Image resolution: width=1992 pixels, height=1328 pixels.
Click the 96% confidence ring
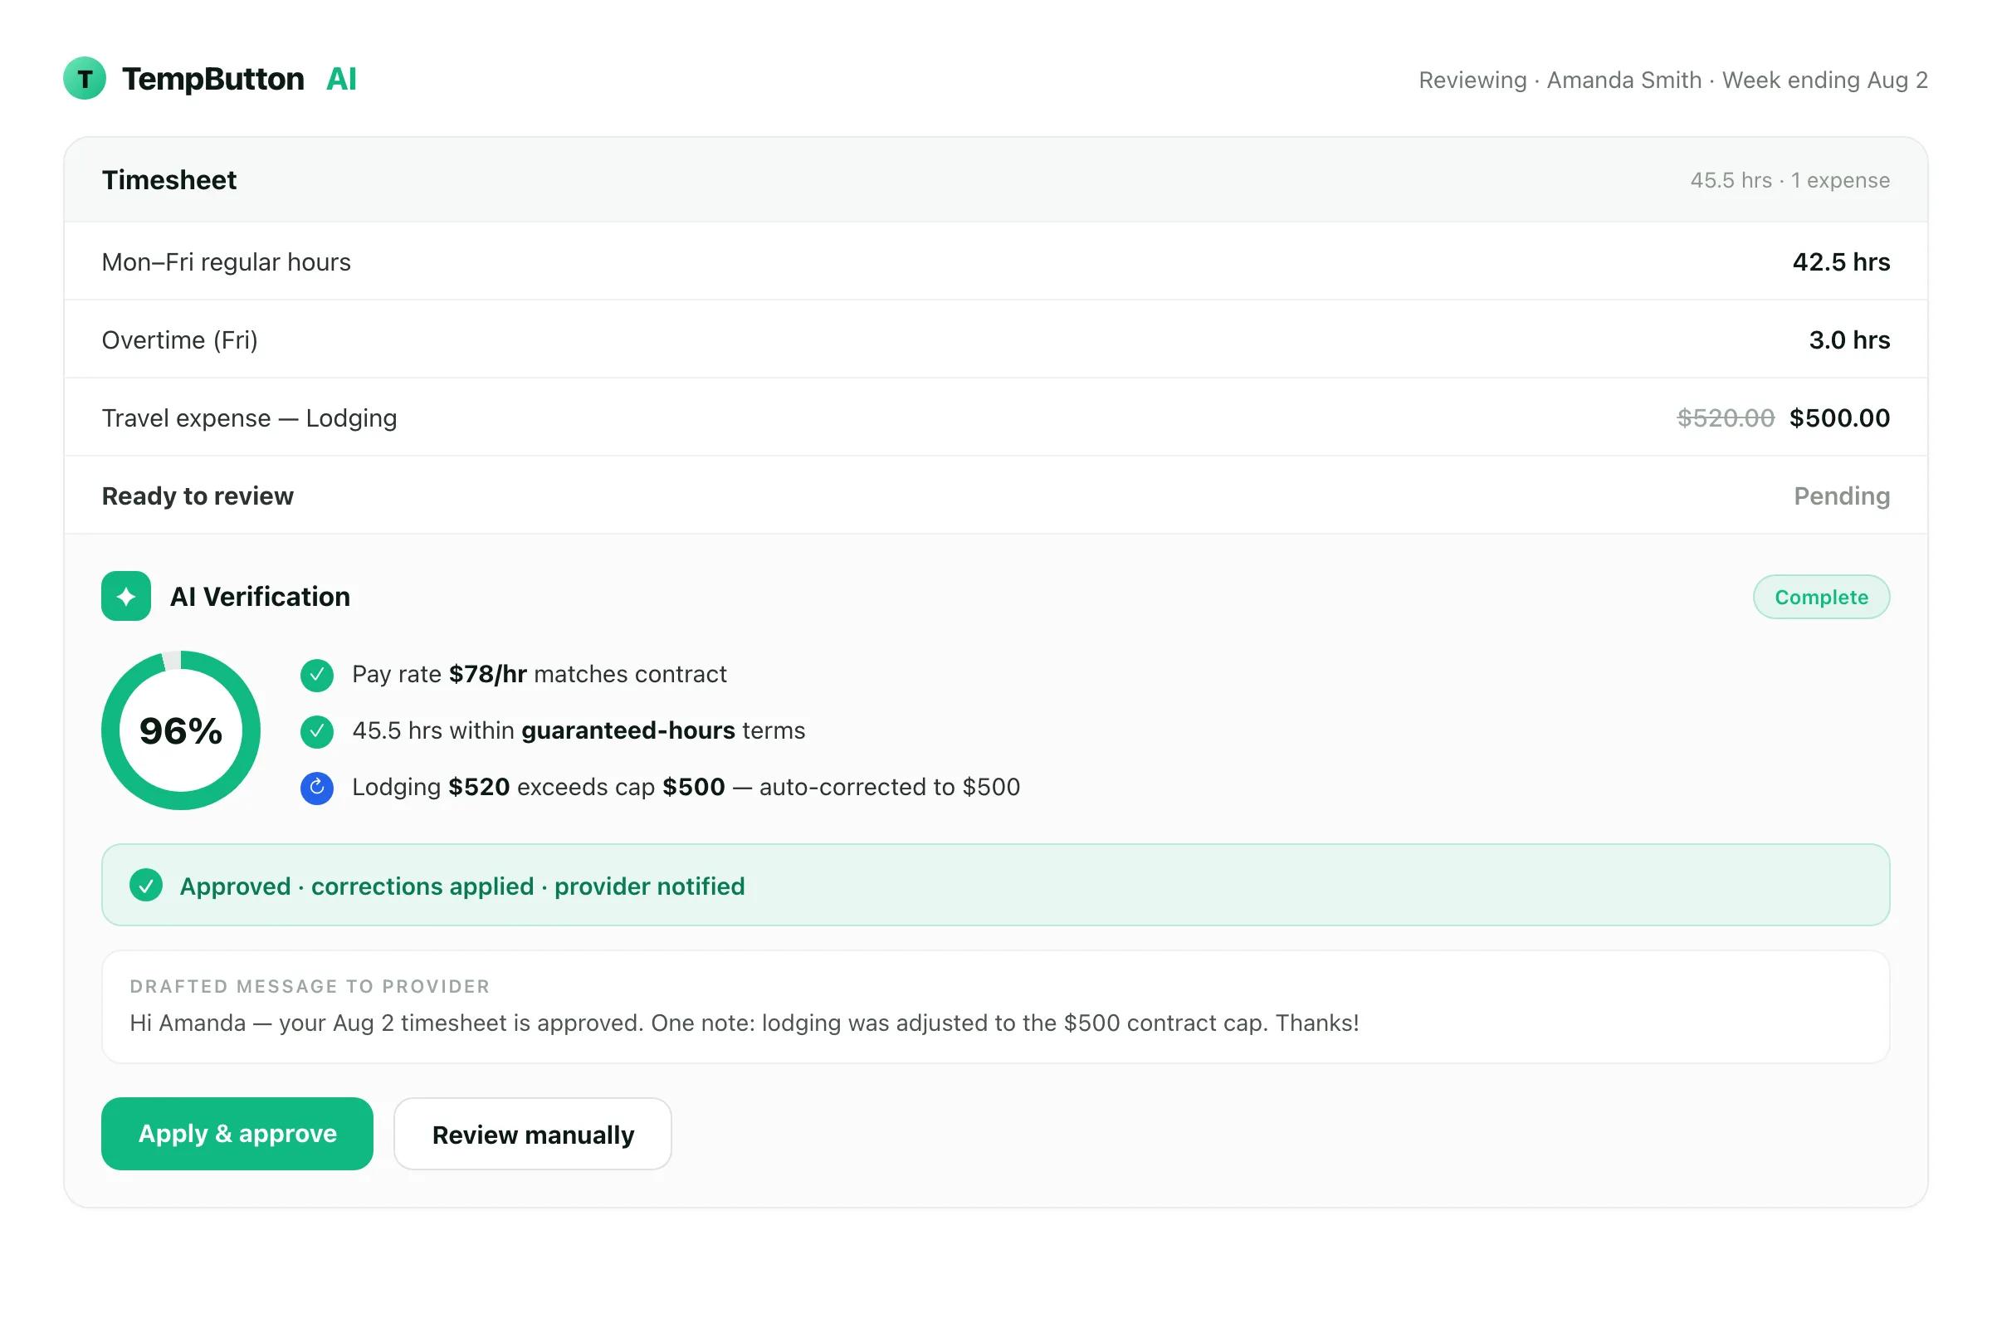point(181,731)
